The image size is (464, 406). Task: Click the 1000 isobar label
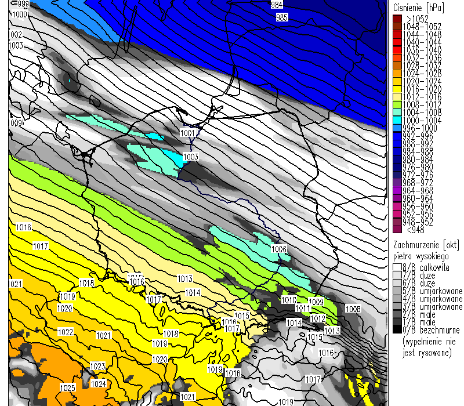pos(20,14)
